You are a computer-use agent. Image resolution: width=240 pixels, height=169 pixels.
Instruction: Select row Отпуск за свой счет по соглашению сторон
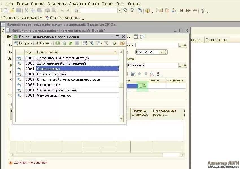click(67, 79)
